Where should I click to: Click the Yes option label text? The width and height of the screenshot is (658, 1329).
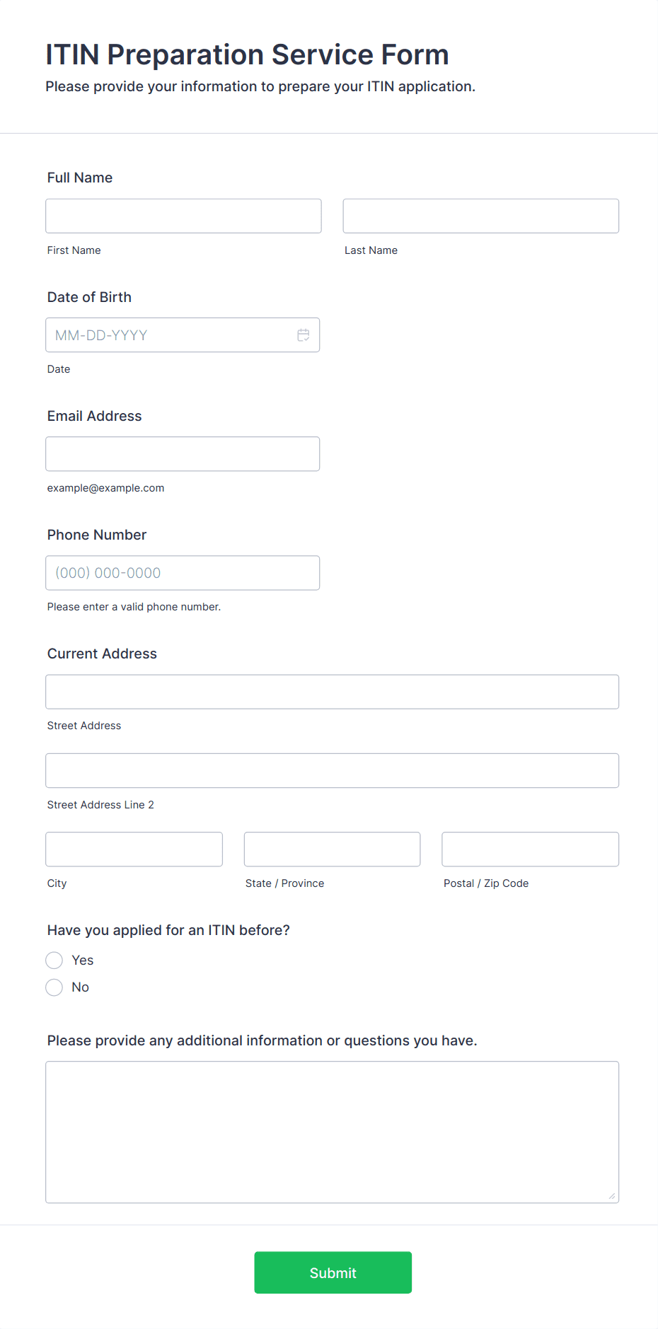(x=83, y=961)
